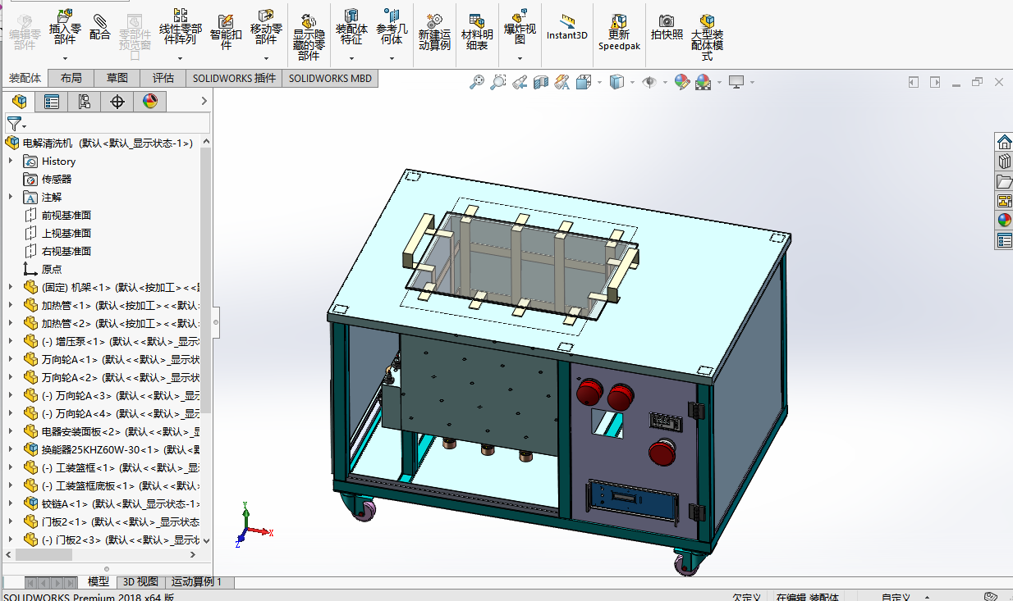Switch to 运动算例 1 bottom tab

[x=197, y=581]
